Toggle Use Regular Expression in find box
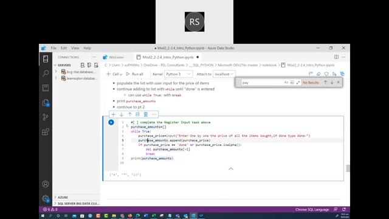 (298, 83)
